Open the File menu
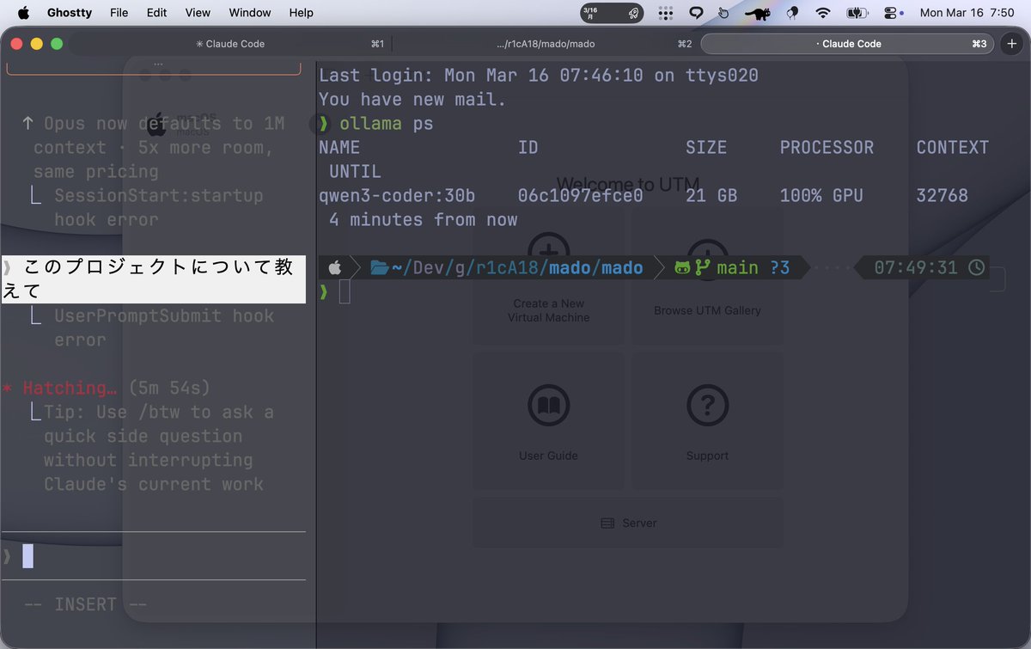This screenshot has height=649, width=1031. point(119,13)
